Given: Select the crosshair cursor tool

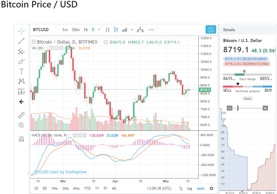Looking at the screenshot, I should (x=21, y=31).
